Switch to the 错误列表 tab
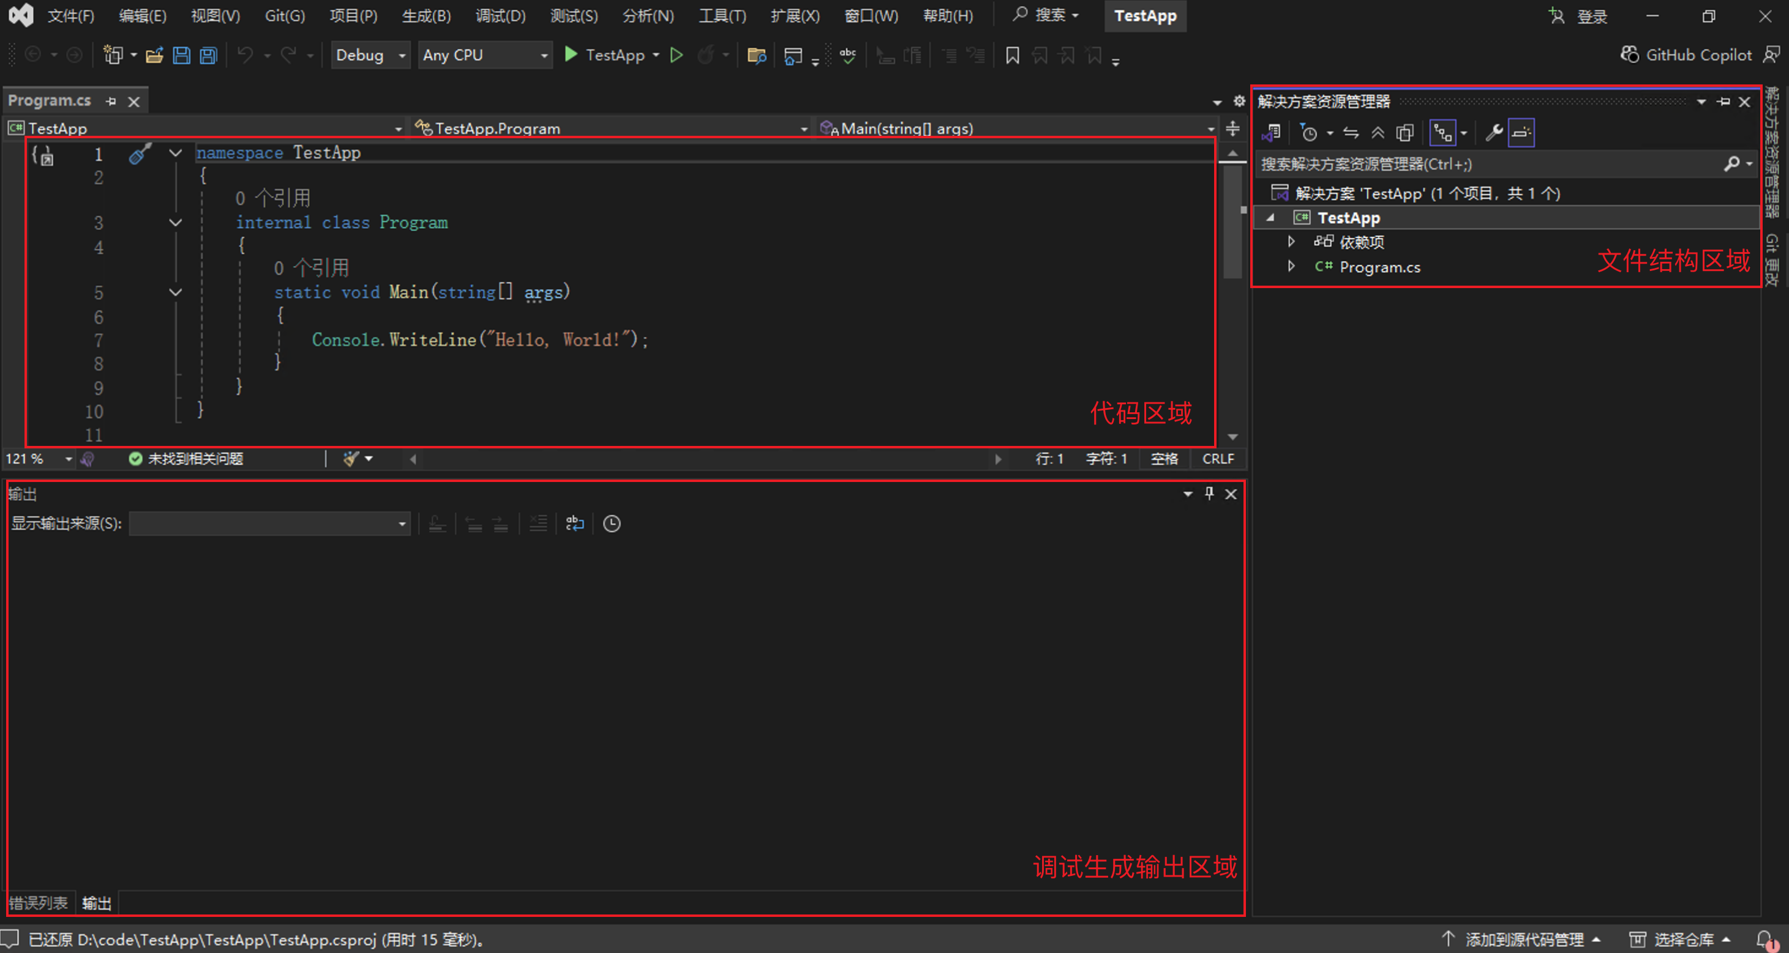 coord(40,902)
